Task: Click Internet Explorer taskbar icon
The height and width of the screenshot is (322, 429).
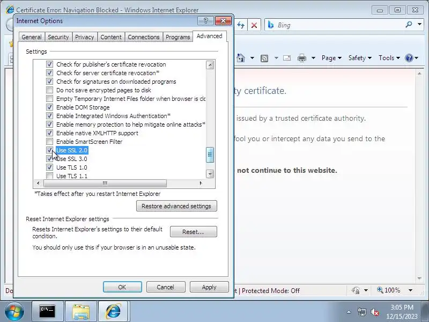Action: coord(114,311)
